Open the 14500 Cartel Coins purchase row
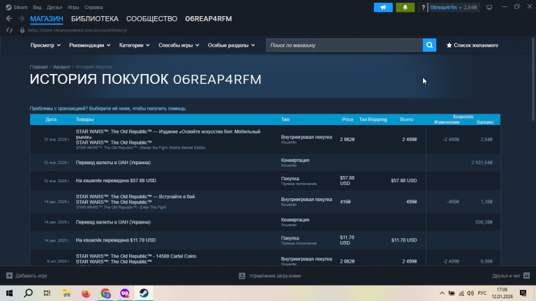This screenshot has width=536, height=301. 265,258
